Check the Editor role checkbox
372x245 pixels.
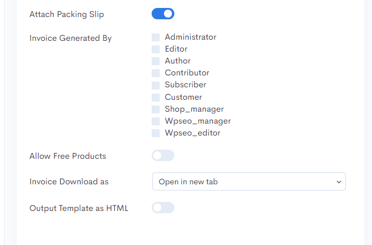tap(156, 49)
